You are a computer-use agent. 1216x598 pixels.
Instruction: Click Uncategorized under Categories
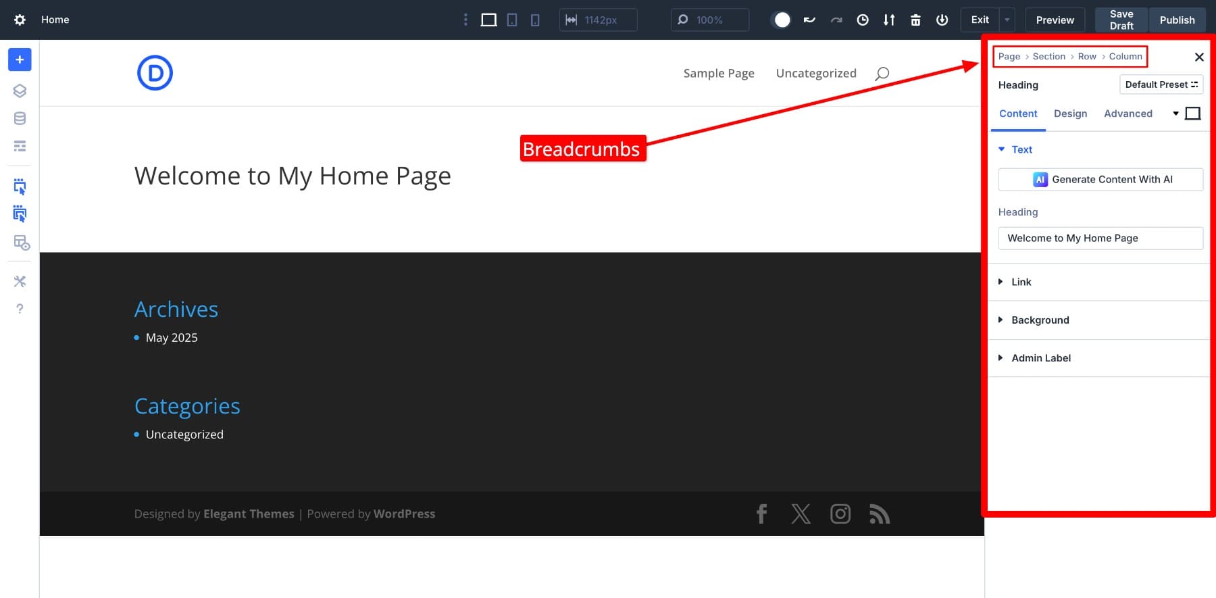(x=184, y=434)
